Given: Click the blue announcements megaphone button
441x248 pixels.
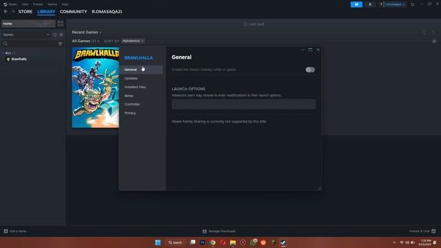Looking at the screenshot, I should coord(356,4).
